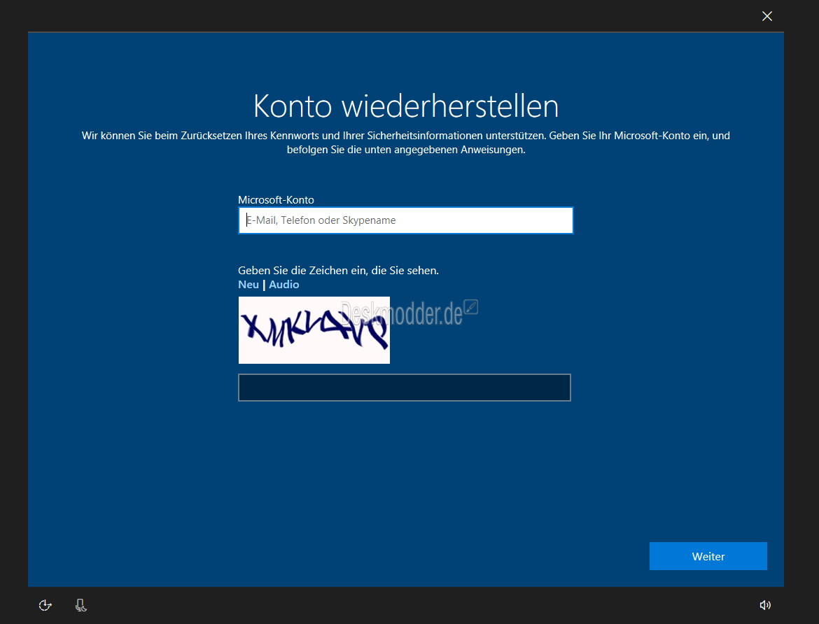The height and width of the screenshot is (624, 819).
Task: Click the microphone icon in bottom bar
Action: (x=80, y=604)
